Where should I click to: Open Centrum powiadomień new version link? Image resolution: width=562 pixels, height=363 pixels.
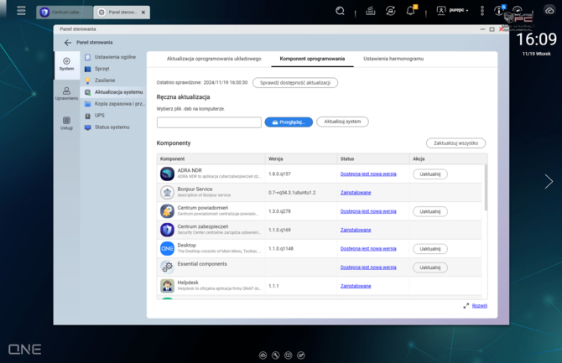(368, 211)
